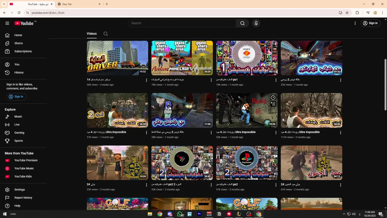Open the YouTube hamburger guide menu

[x=7, y=23]
